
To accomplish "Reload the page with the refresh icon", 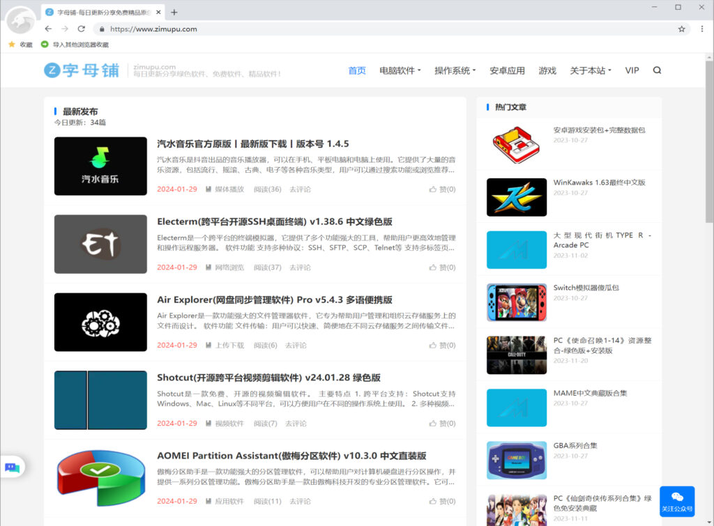I will (x=82, y=29).
